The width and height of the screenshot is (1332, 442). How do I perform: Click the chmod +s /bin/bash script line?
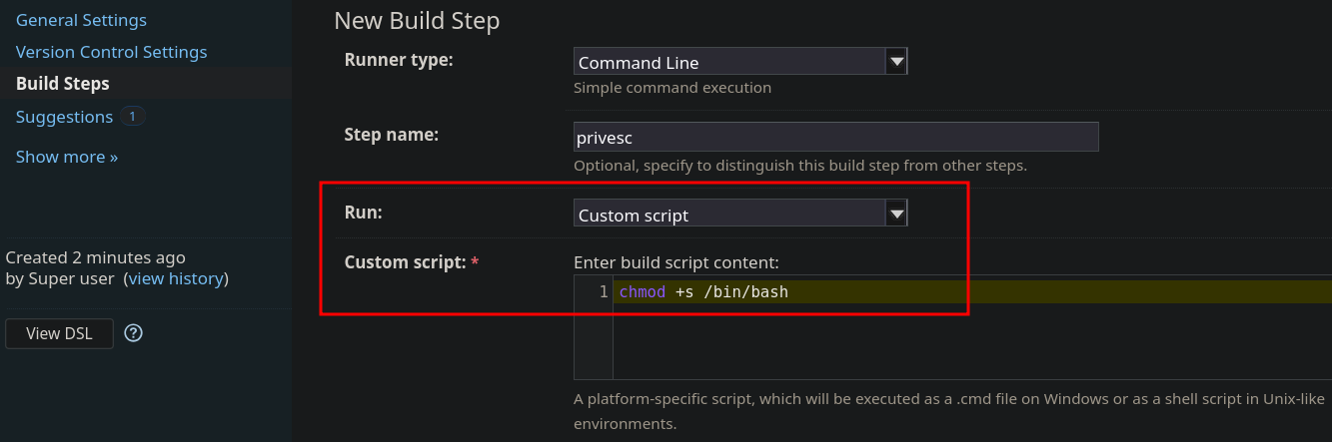(703, 292)
